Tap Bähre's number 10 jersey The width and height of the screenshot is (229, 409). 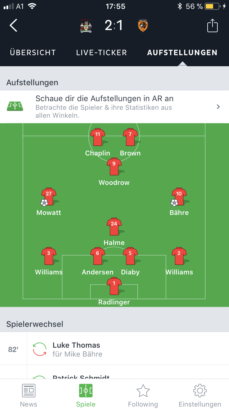click(x=179, y=197)
